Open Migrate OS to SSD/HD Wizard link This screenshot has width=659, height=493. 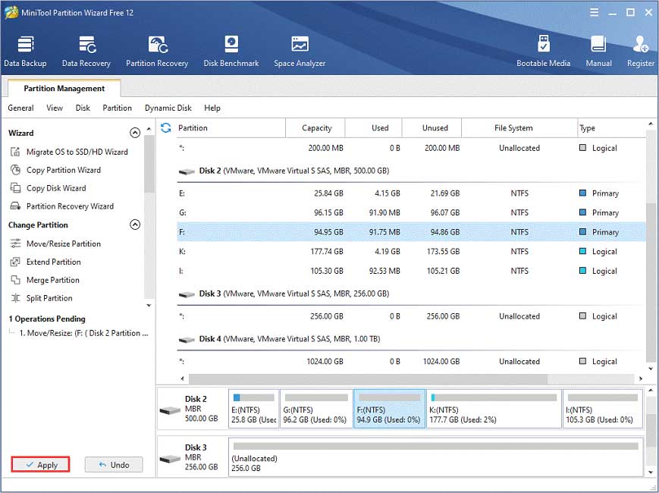[x=77, y=152]
